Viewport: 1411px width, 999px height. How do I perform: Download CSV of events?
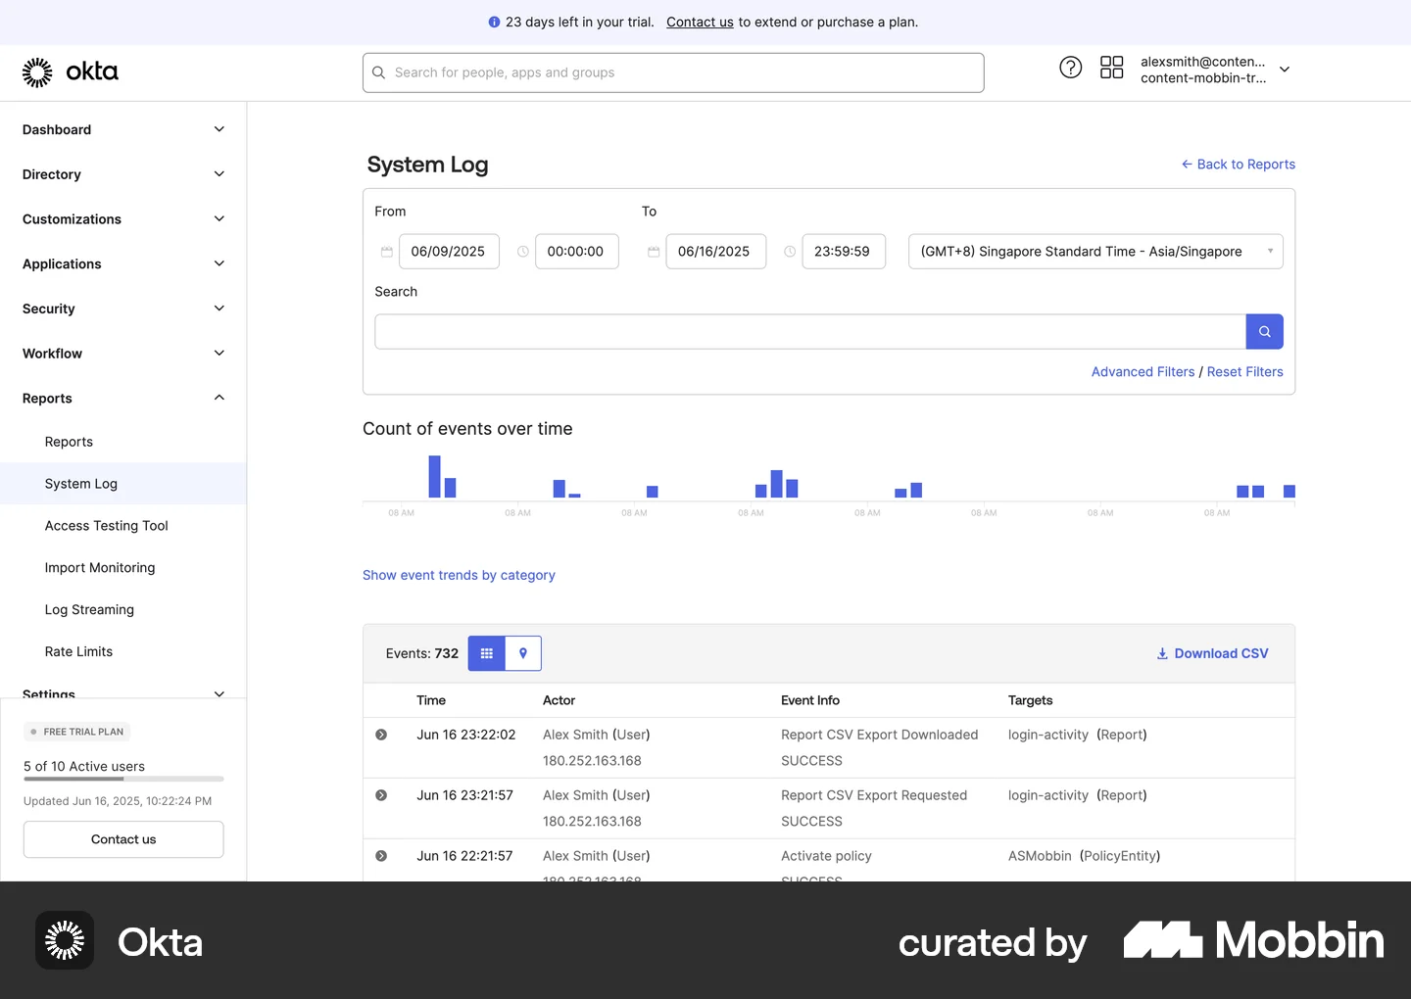click(x=1212, y=653)
